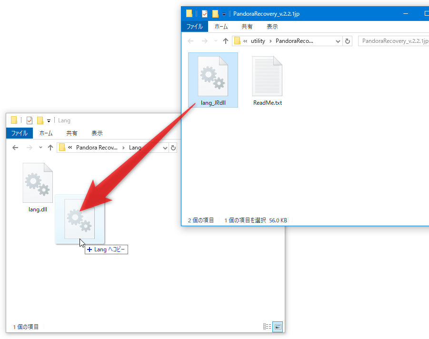The width and height of the screenshot is (429, 339).
Task: Go back in PandoraRecovery window
Action: pos(191,41)
